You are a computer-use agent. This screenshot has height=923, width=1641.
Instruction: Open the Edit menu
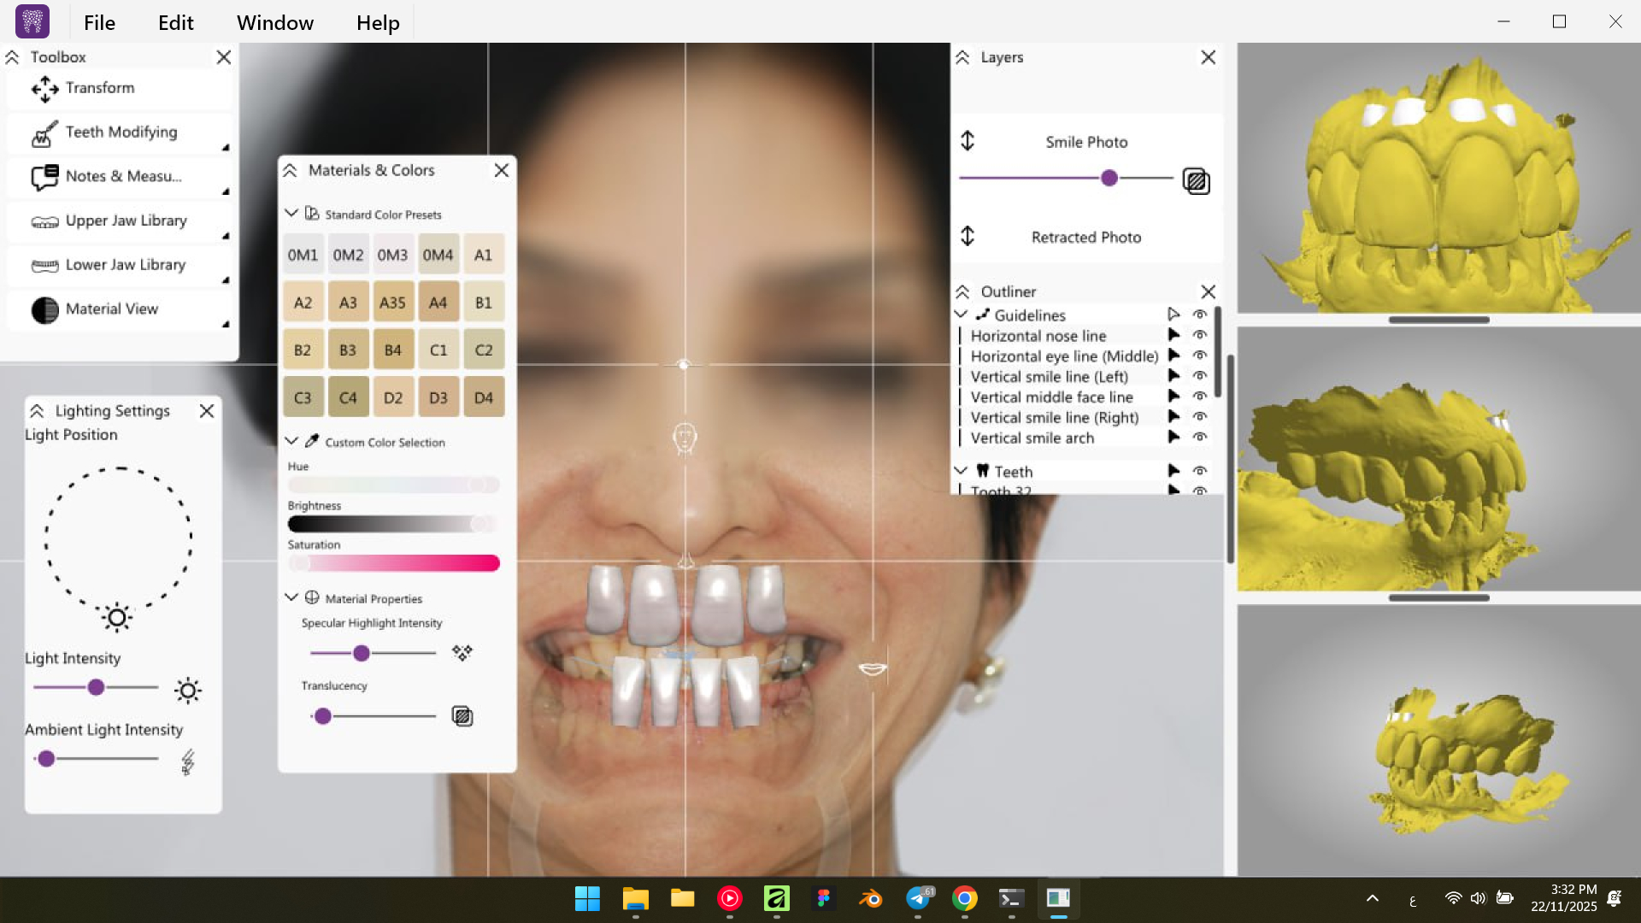click(x=175, y=22)
